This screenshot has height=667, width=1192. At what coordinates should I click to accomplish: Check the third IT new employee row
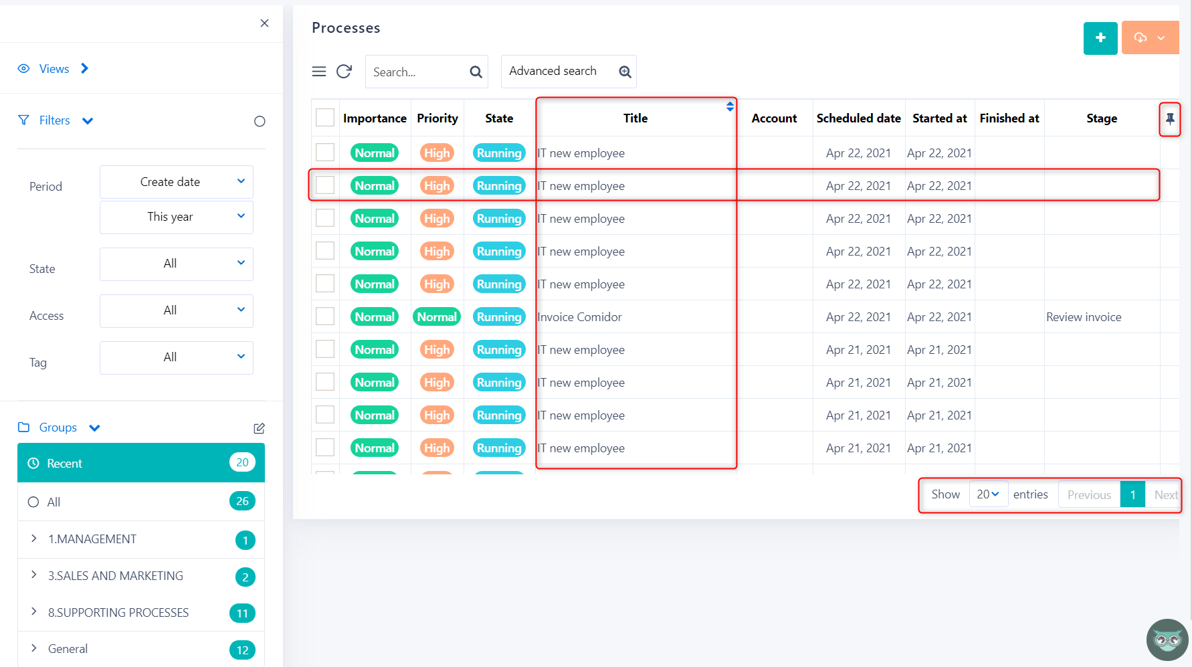coord(325,218)
